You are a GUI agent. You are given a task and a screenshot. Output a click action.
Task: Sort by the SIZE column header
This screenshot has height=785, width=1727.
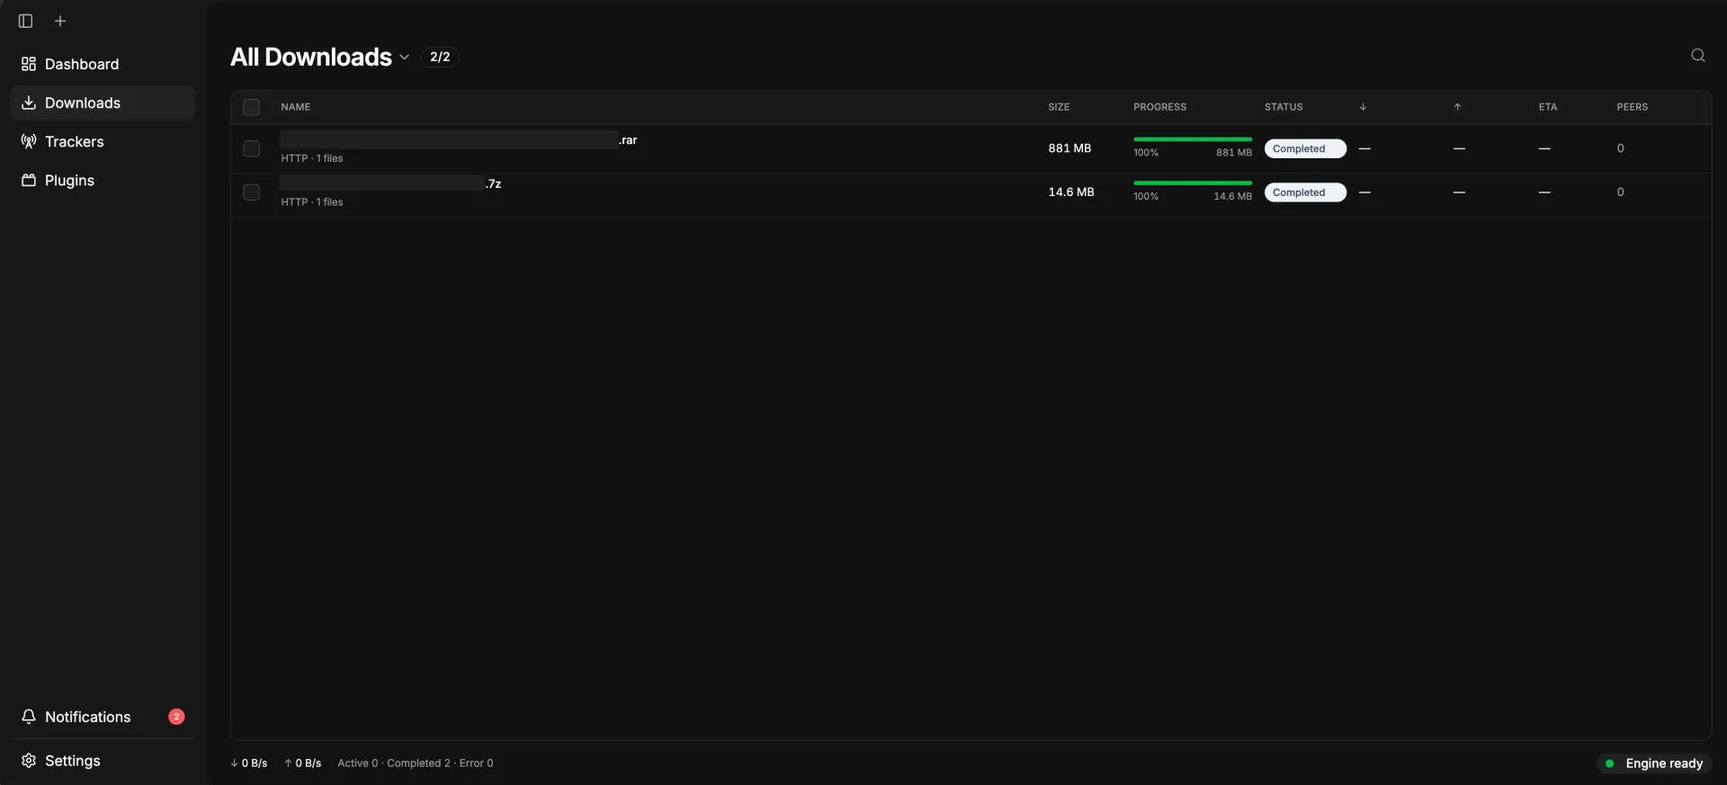click(1059, 107)
